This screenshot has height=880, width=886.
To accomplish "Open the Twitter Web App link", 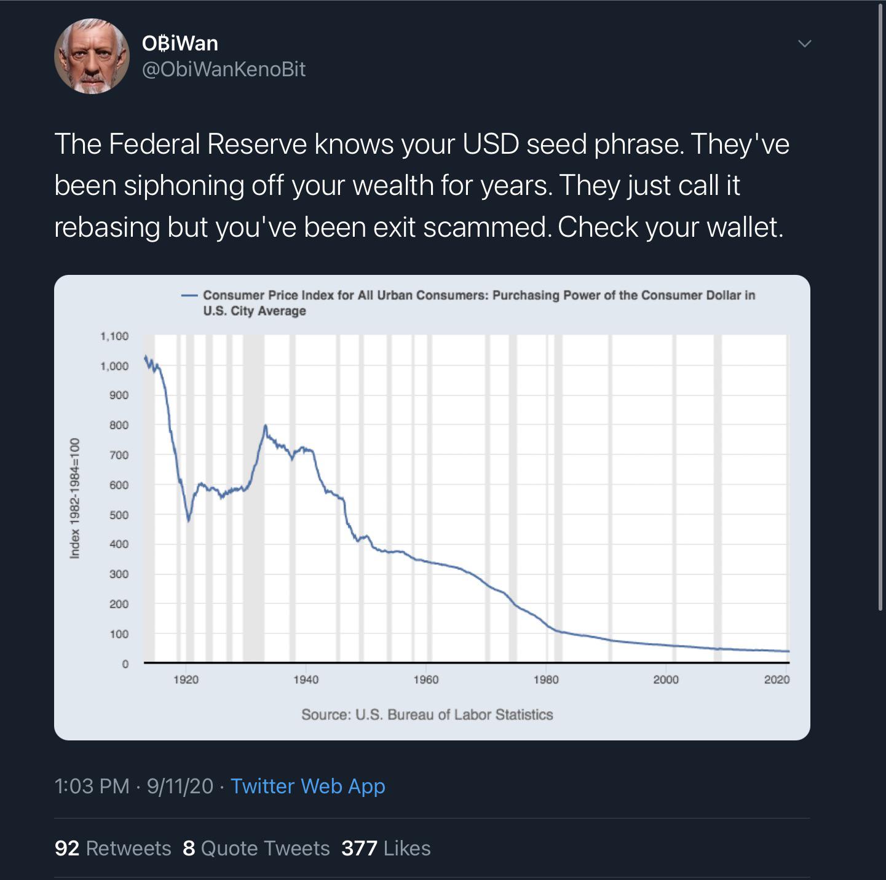I will 307,786.
